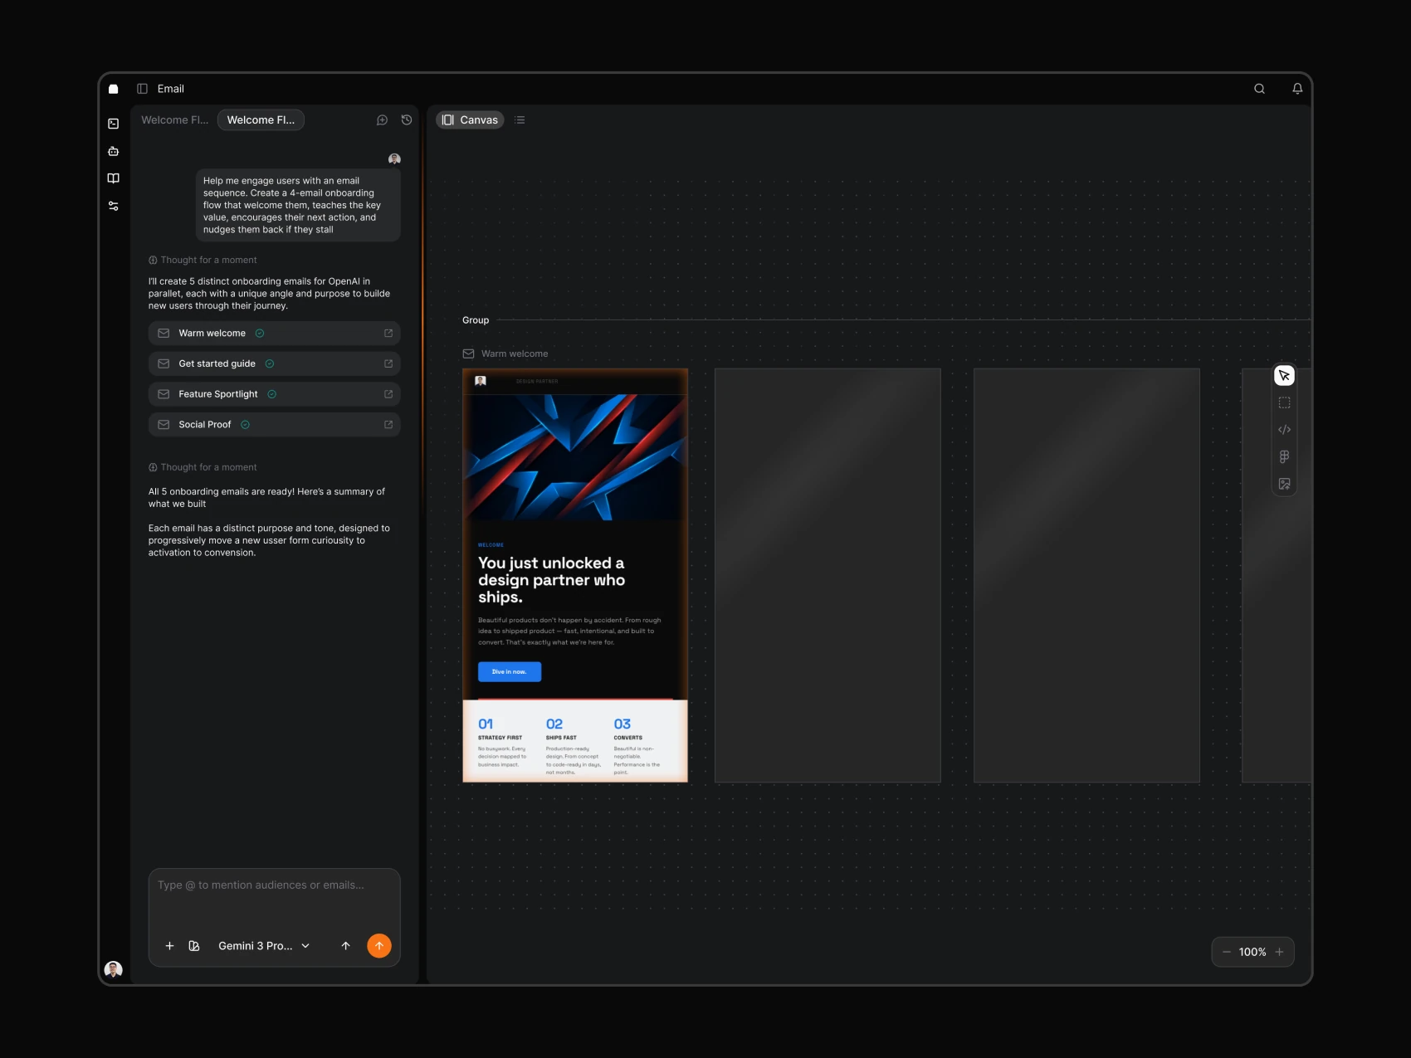Click the plus attach icon in chat input
The image size is (1411, 1058).
pyautogui.click(x=169, y=946)
